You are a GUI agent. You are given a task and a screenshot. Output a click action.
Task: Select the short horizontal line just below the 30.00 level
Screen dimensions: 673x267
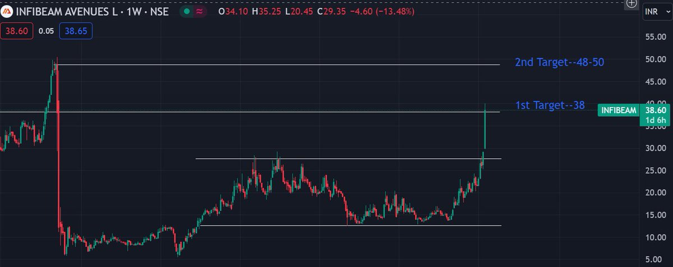(348, 159)
